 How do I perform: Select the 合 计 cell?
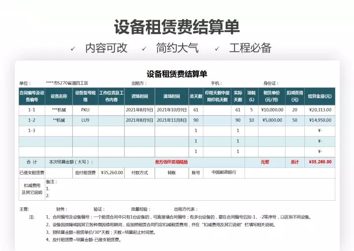point(32,162)
